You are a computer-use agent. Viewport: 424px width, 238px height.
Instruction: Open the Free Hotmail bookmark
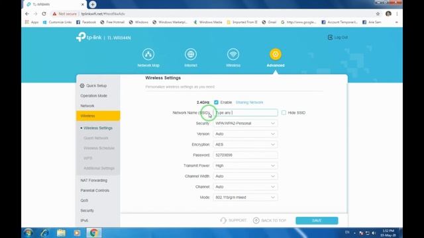tap(112, 22)
